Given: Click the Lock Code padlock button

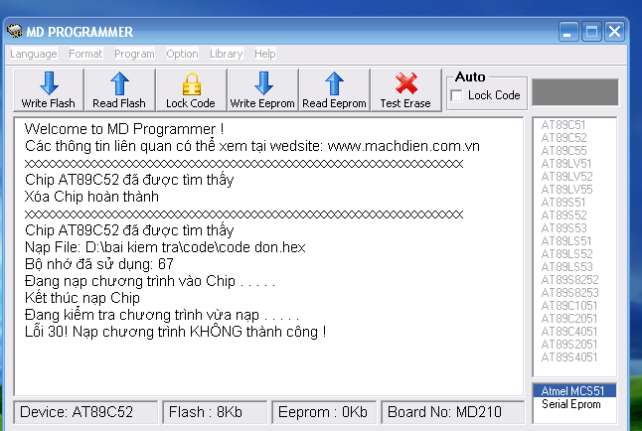Looking at the screenshot, I should click(x=191, y=90).
